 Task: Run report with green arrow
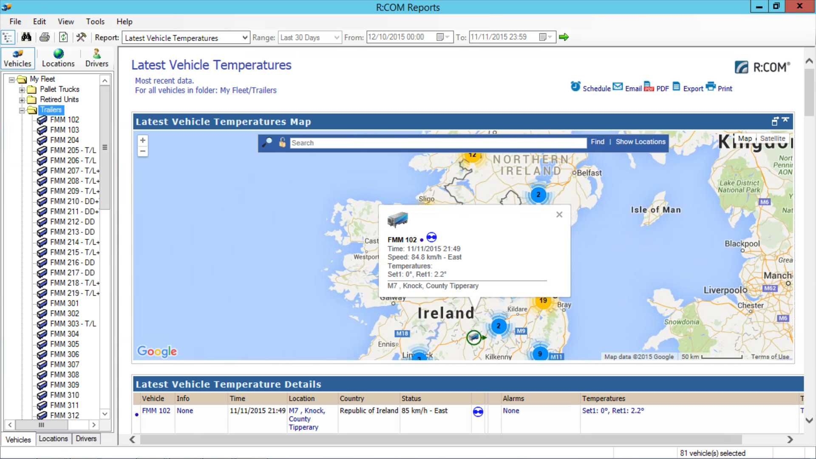(564, 37)
